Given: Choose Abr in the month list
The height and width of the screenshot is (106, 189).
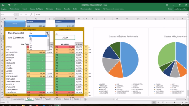Looking at the screenshot, I should pyautogui.click(x=31, y=38).
